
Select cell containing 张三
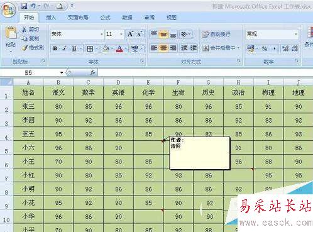pyautogui.click(x=28, y=106)
